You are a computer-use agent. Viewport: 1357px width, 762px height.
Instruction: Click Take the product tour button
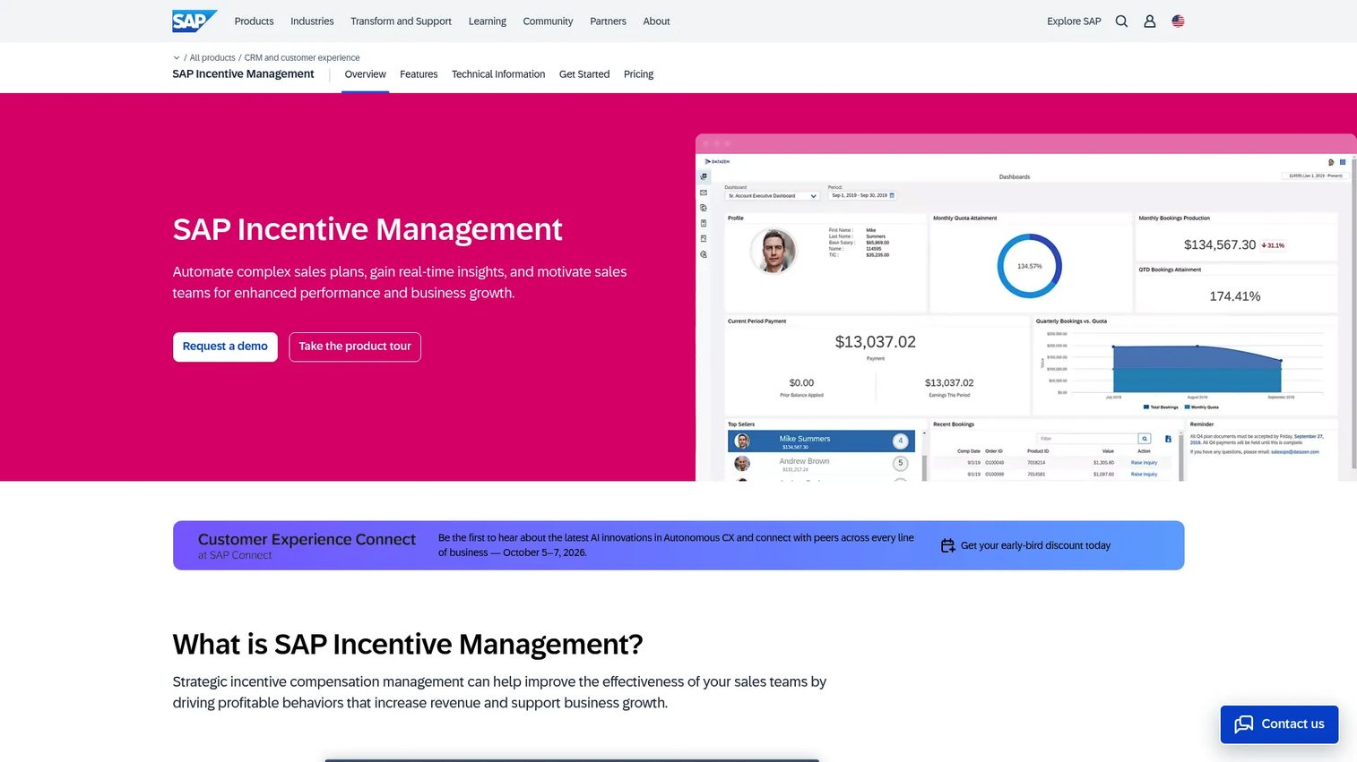(x=355, y=347)
